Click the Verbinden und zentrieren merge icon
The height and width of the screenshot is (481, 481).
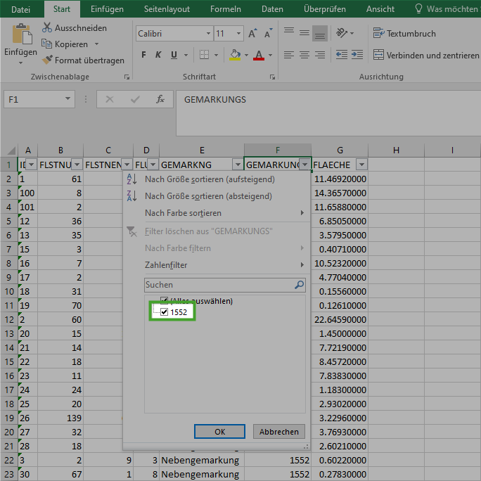pyautogui.click(x=378, y=55)
